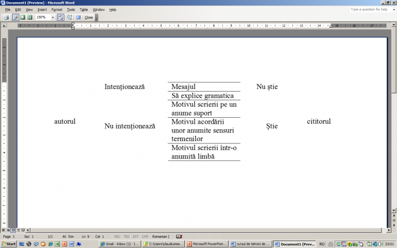Close the print preview
The height and width of the screenshot is (248, 397).
tap(88, 17)
